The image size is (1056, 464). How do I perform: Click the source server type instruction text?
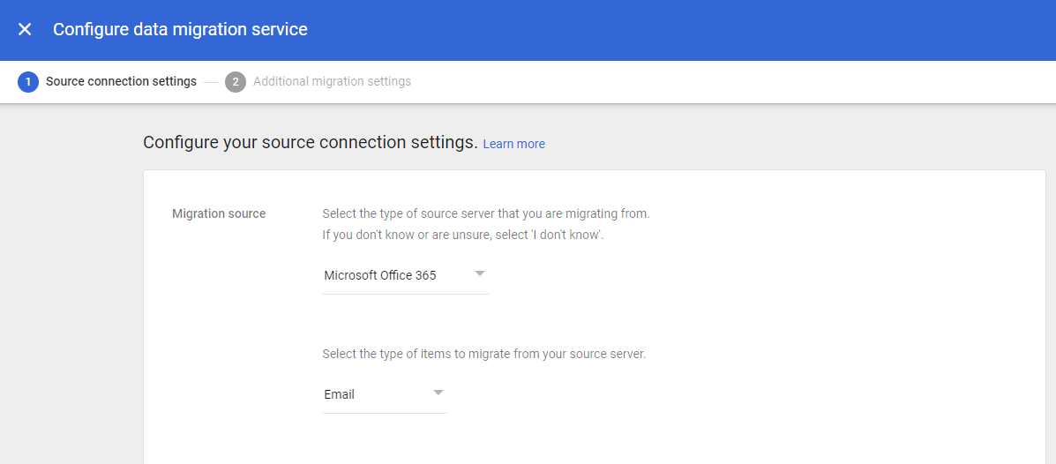(486, 214)
